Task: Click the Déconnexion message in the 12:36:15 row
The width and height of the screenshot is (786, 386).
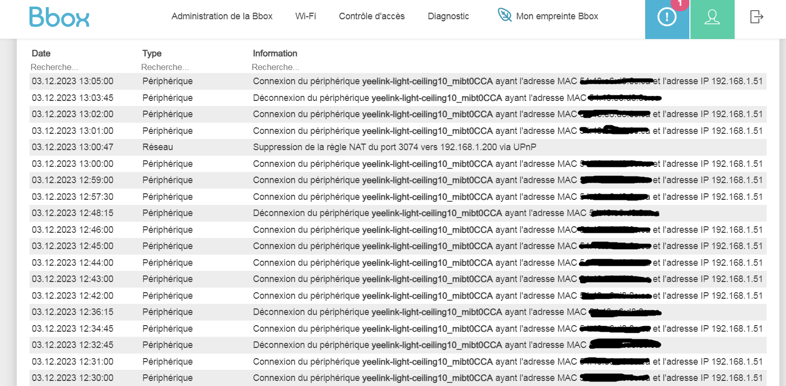Action: tap(458, 312)
